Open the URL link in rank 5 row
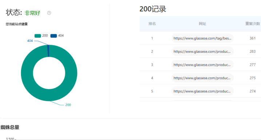The image size is (261, 140). click(x=202, y=91)
